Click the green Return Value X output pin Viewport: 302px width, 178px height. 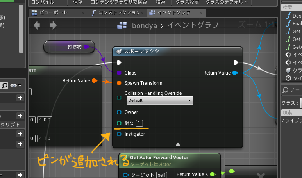[x=213, y=174]
